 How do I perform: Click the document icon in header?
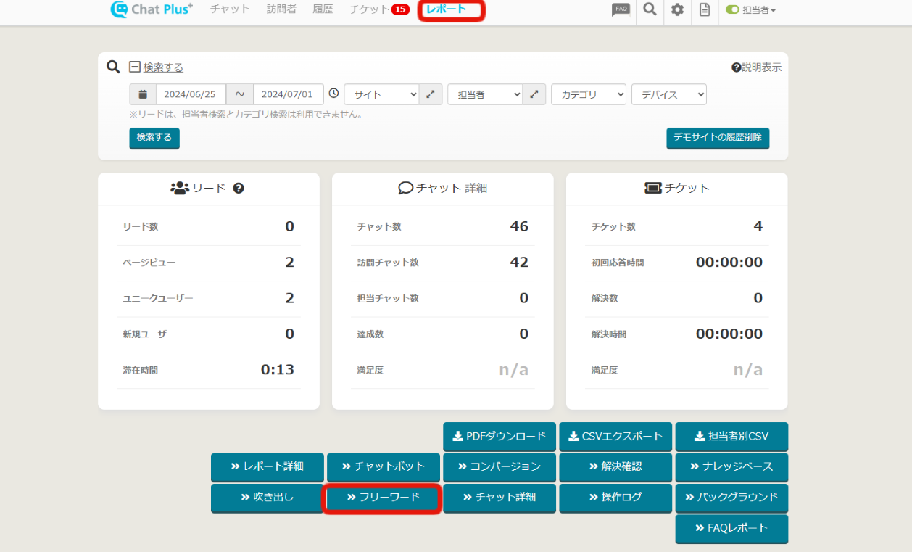coord(704,10)
